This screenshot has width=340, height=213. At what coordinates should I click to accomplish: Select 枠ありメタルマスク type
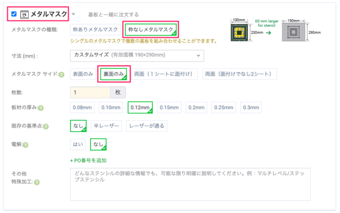tap(95, 29)
